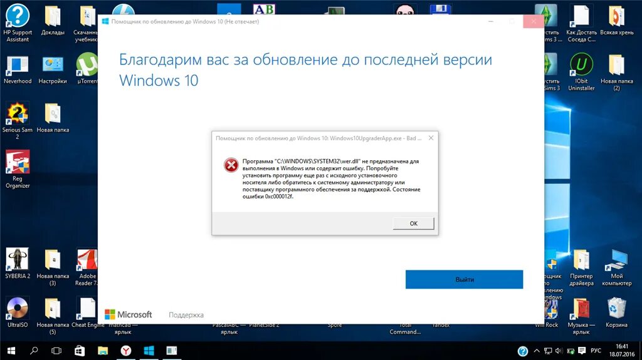Close the frozen upgrade assistant window
This screenshot has width=642, height=360.
coord(533,21)
